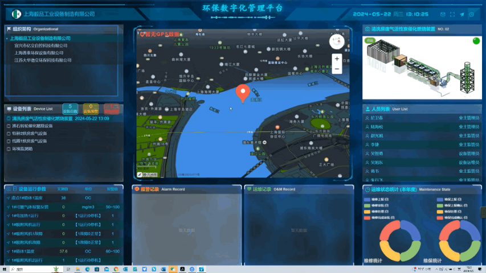This screenshot has height=273, width=486.
Task: Click the red location pin on map
Action: click(x=243, y=93)
